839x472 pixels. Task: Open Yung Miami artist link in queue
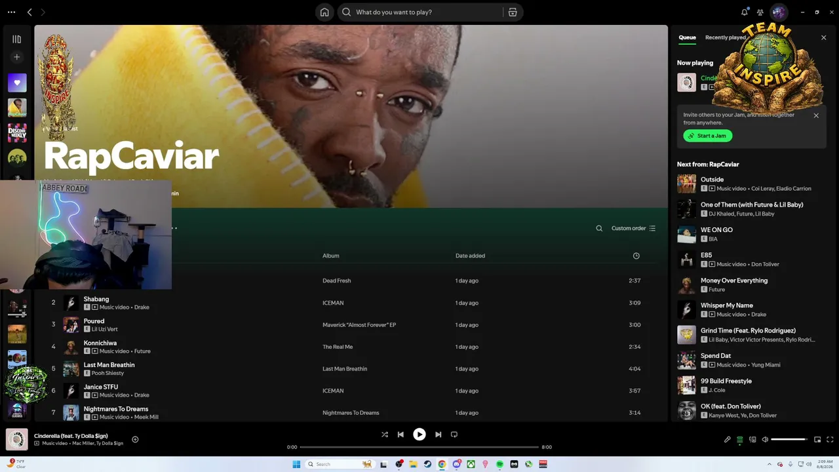tap(766, 364)
